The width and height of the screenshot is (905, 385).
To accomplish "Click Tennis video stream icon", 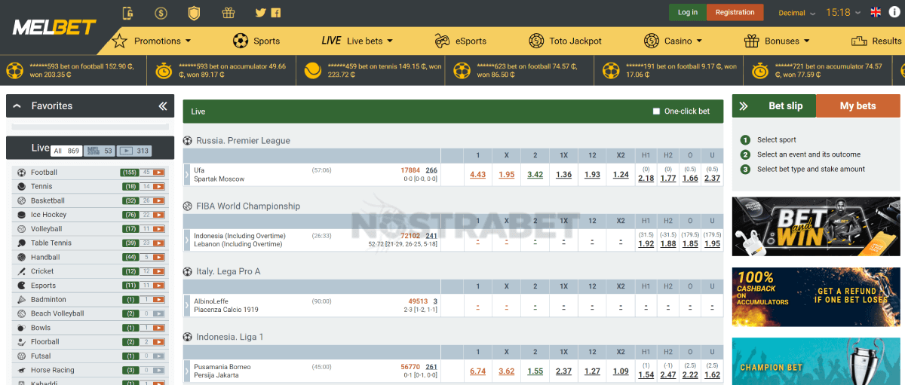I will coord(159,187).
